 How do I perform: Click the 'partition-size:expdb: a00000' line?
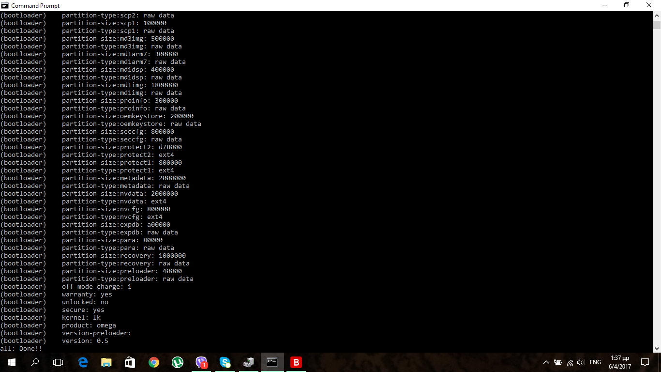click(x=116, y=225)
